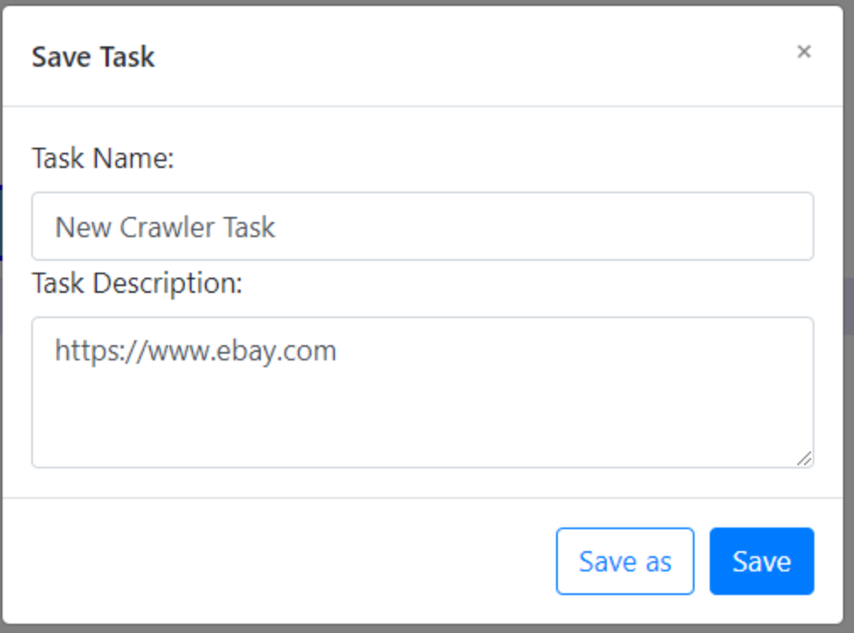Click the "Save Task" dialog title

pos(93,57)
